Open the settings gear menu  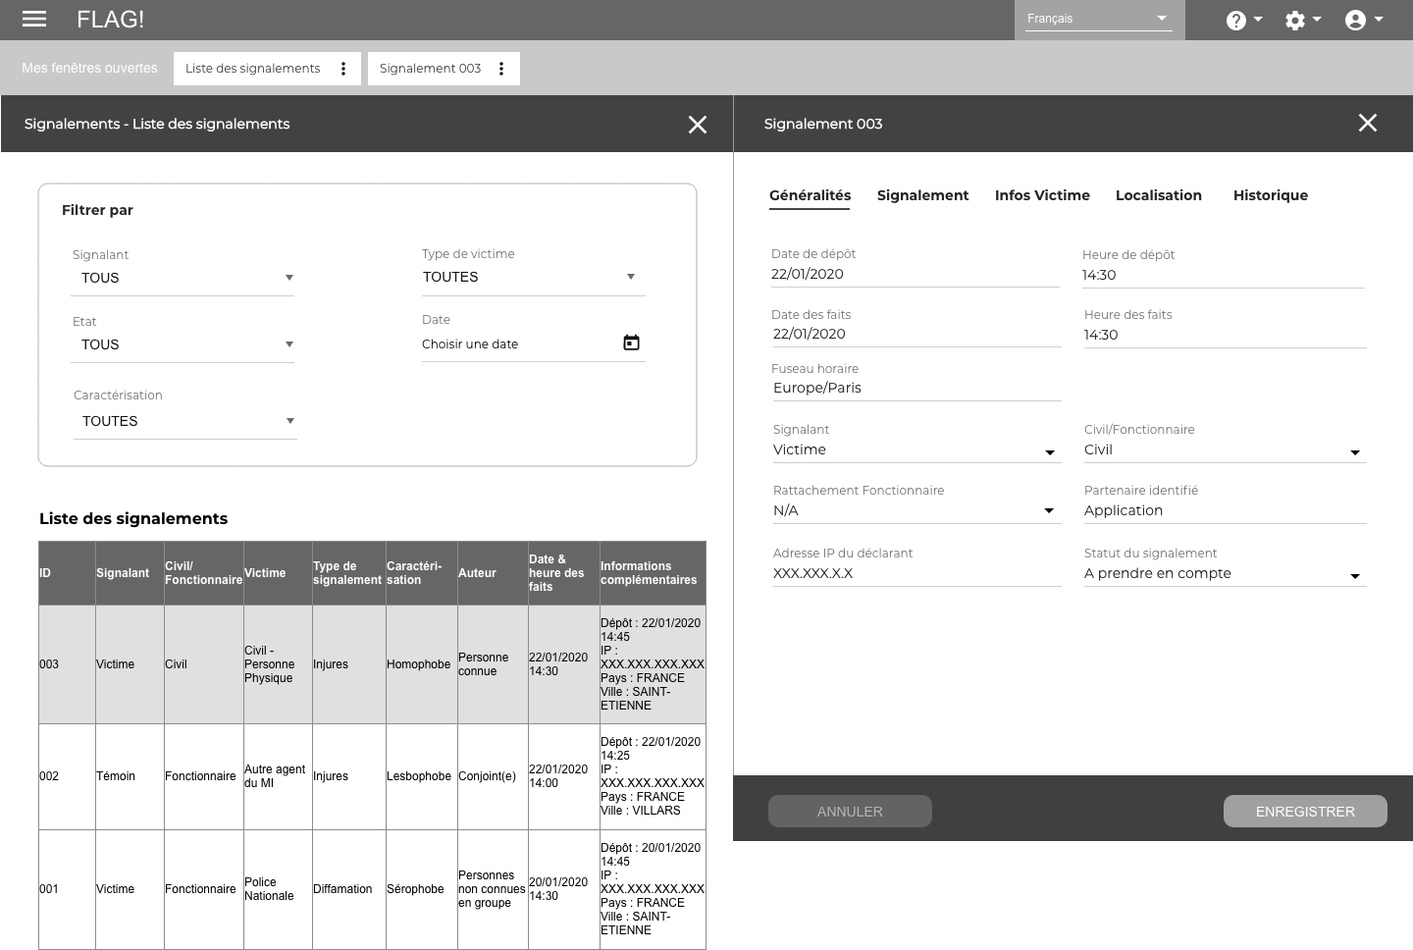(1302, 20)
